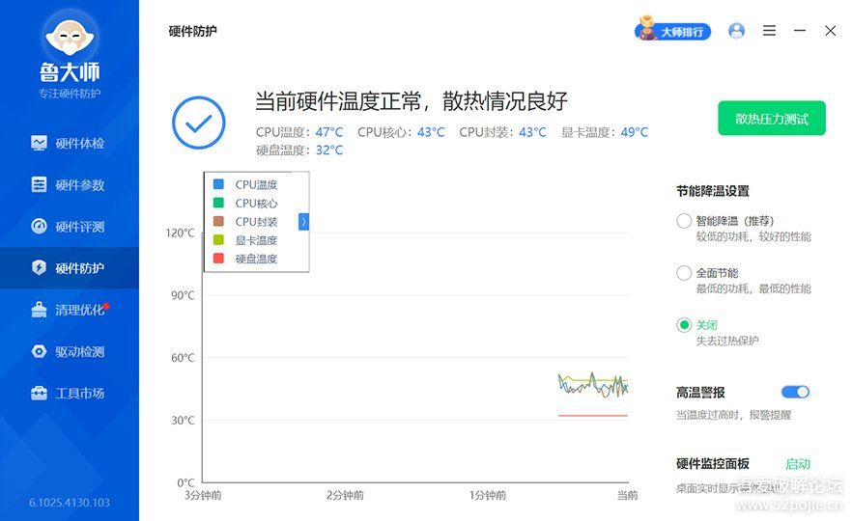
Task: Click 启动 for 硬件监控面板
Action: (x=798, y=464)
